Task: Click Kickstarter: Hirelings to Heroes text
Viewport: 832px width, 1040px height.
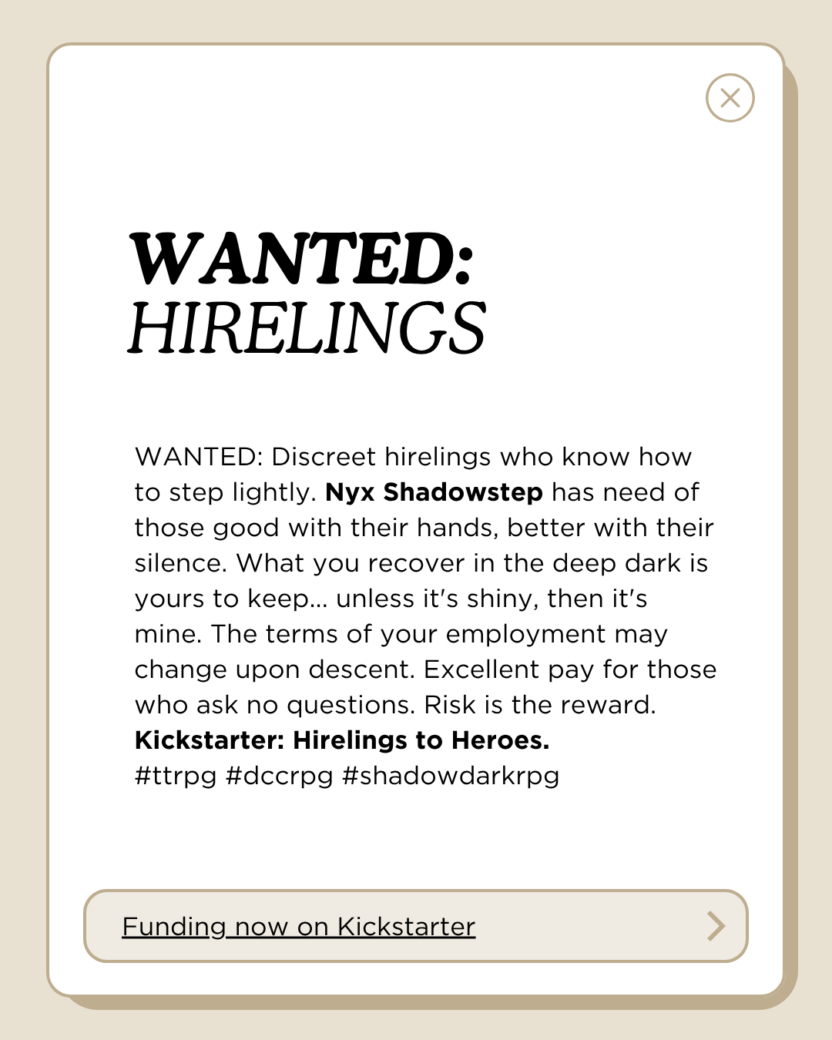Action: click(x=342, y=740)
